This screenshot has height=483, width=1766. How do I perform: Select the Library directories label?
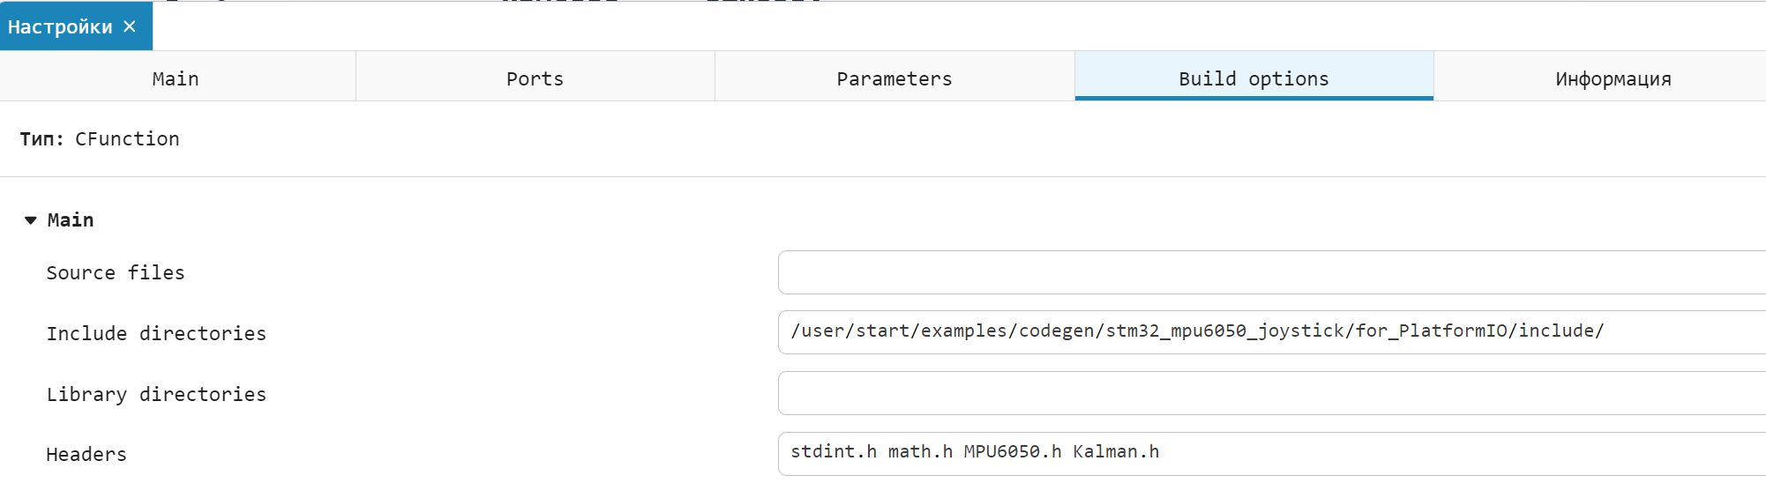156,395
